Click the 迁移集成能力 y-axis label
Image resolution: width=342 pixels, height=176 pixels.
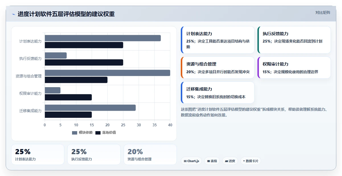30,111
